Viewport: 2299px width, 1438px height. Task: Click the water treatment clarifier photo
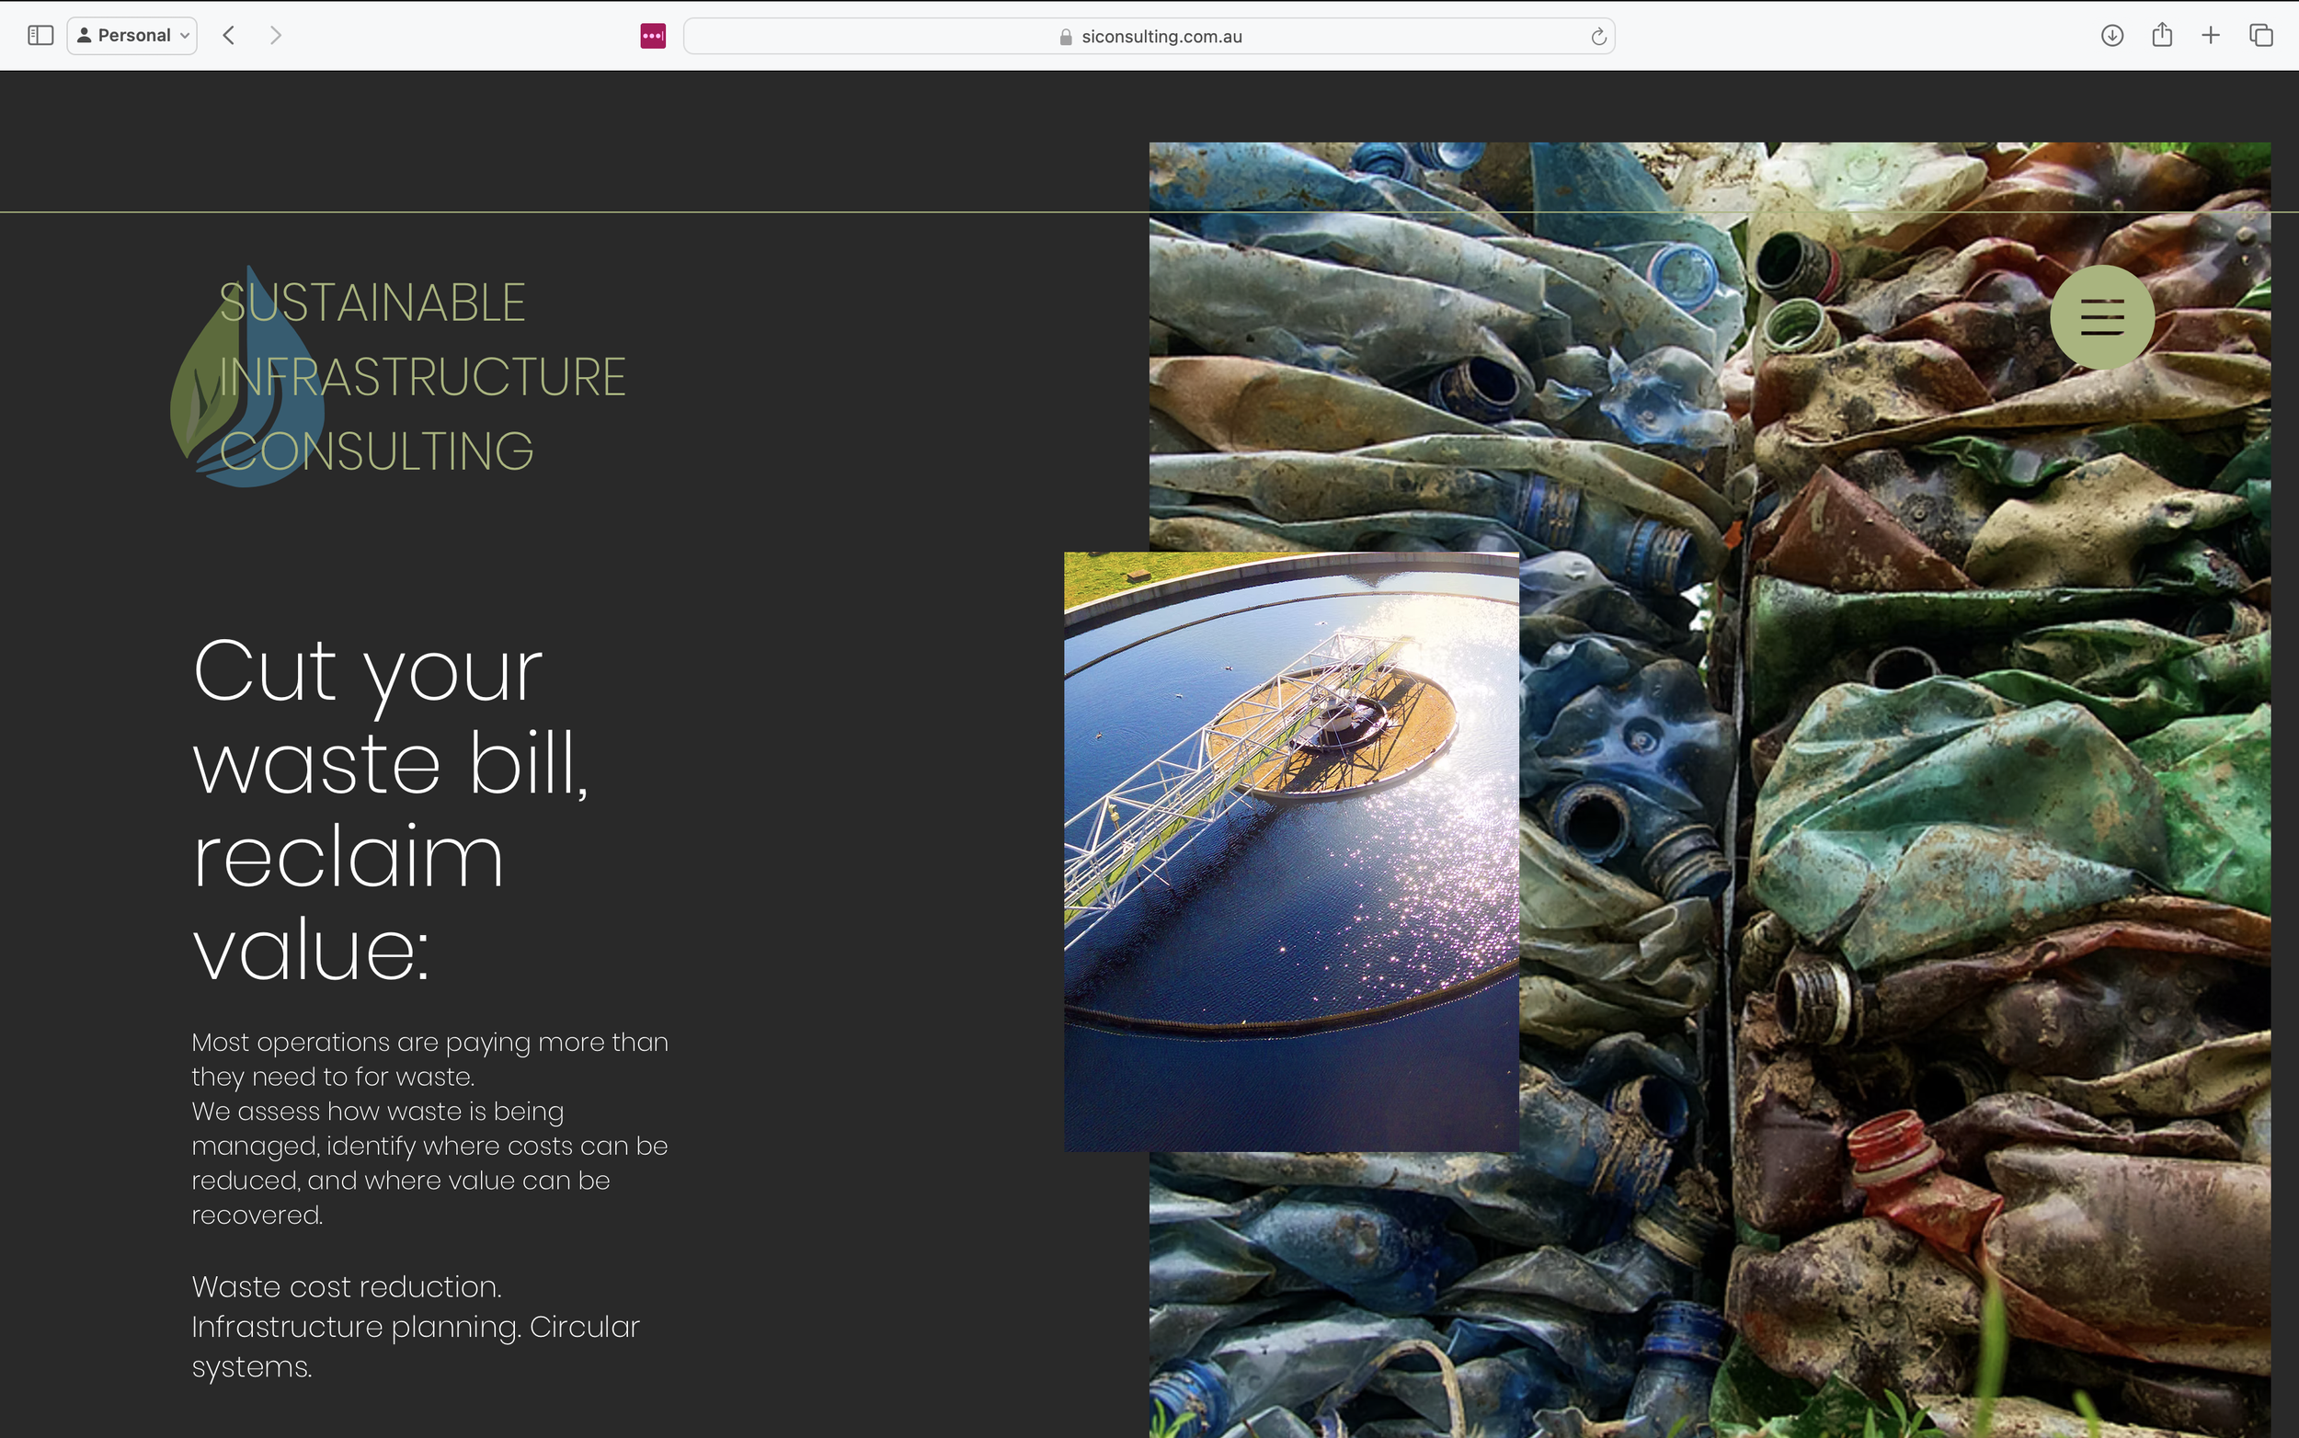1291,851
